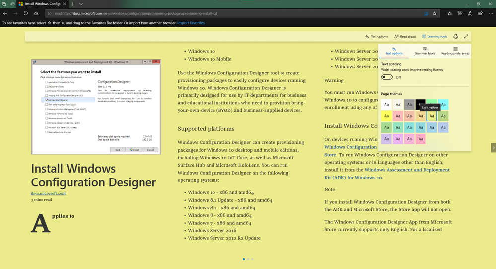Click the Import favorites link
The width and height of the screenshot is (496, 269).
[x=191, y=23]
